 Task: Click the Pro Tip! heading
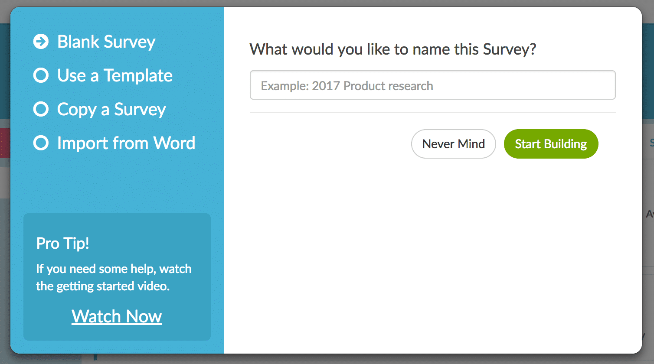tap(62, 243)
